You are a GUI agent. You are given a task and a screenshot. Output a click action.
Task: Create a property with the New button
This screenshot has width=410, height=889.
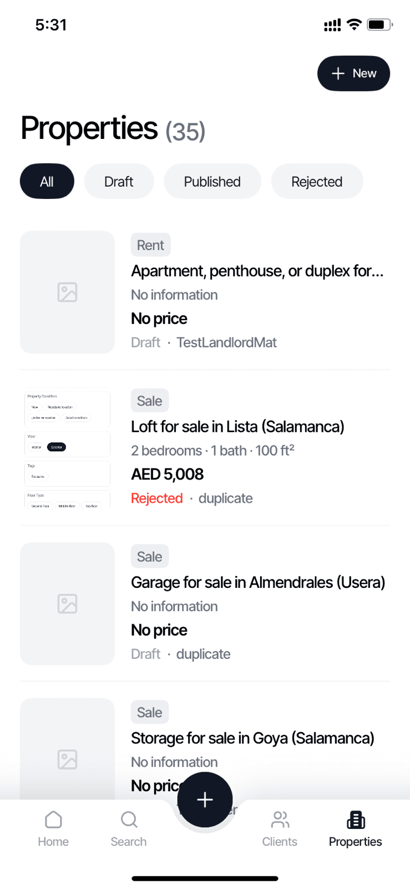[x=353, y=73]
